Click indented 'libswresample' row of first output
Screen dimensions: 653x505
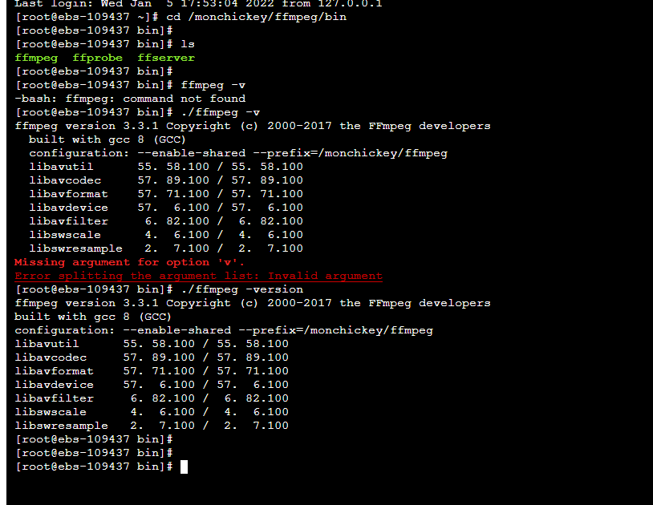[x=166, y=248]
